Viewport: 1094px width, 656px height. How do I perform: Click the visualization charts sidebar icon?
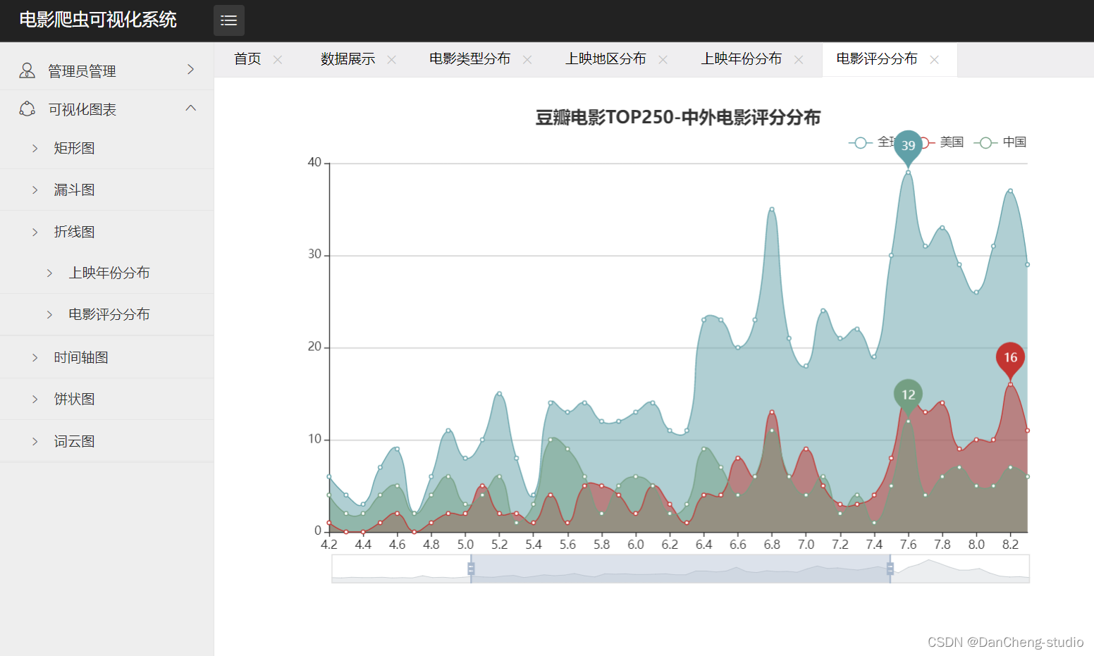(27, 109)
